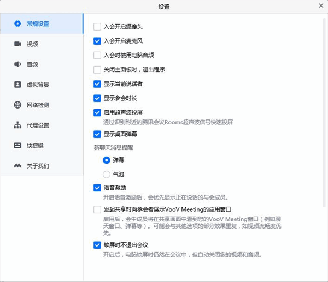Select the 气泡 radio button
Viewport: 328px width, 282px height.
pyautogui.click(x=107, y=174)
